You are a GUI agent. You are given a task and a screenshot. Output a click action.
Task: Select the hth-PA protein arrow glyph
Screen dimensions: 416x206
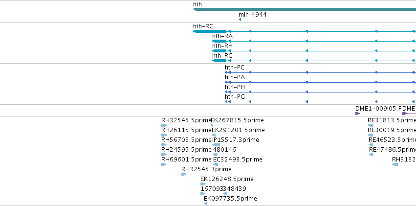coord(226,82)
